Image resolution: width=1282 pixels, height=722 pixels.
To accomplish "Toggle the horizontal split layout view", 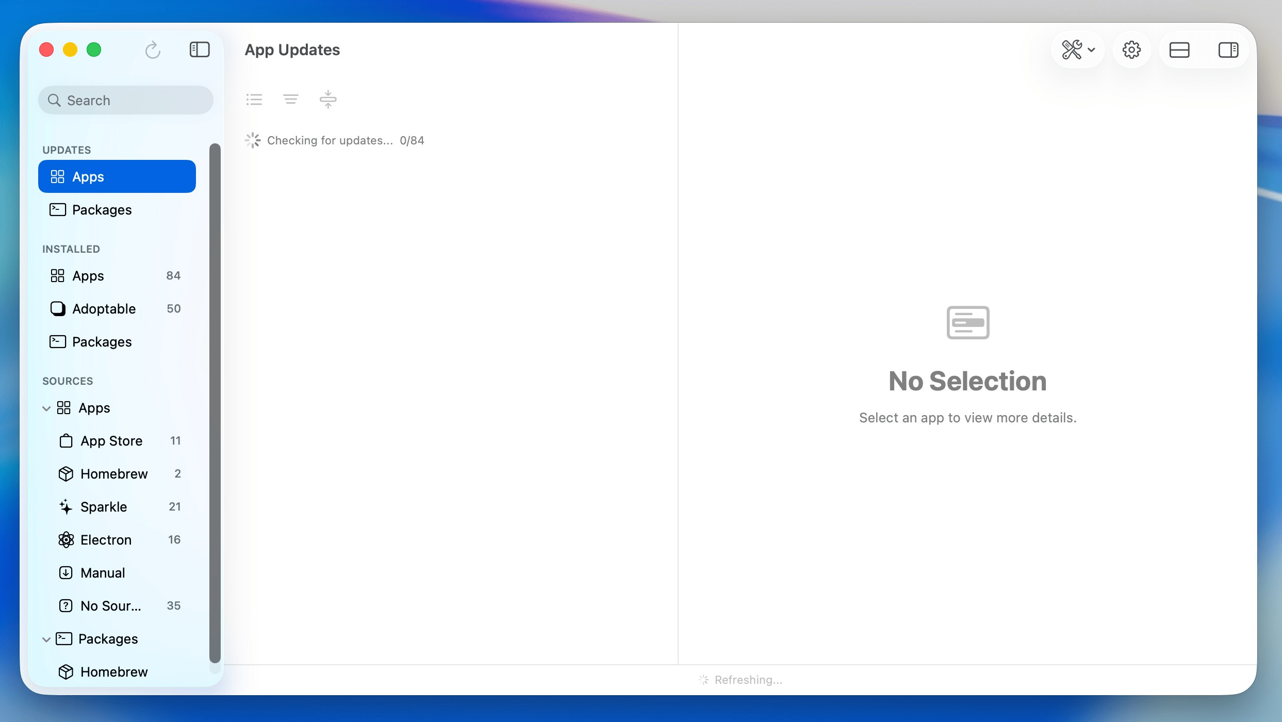I will click(1180, 50).
